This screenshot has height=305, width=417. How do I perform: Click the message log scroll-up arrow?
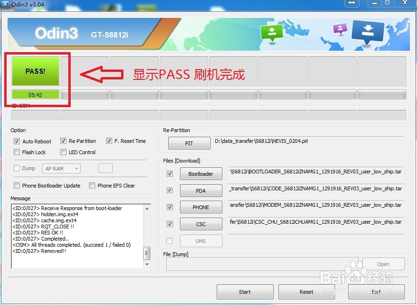click(x=147, y=209)
